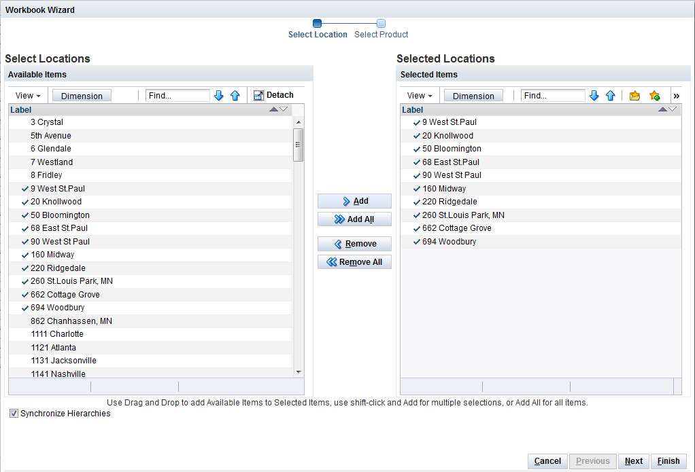Click the open saved selection folder icon
The width and height of the screenshot is (695, 472).
point(634,95)
